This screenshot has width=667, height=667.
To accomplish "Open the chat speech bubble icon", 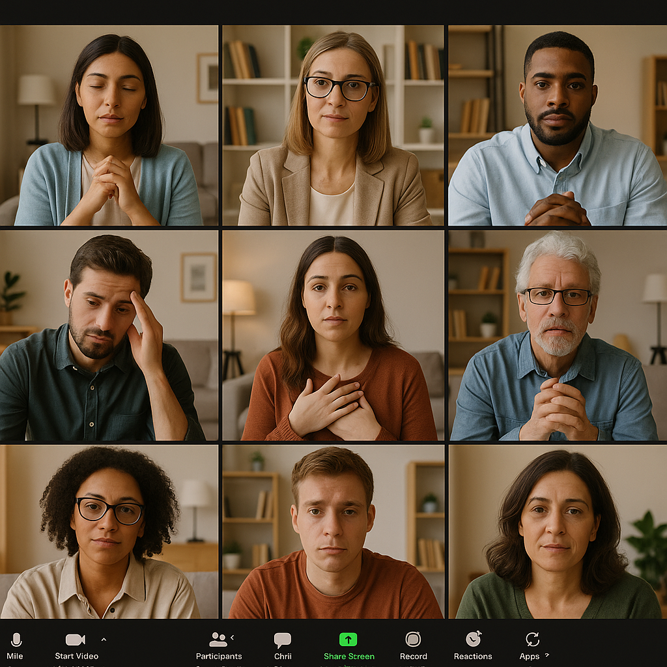I will [x=282, y=640].
